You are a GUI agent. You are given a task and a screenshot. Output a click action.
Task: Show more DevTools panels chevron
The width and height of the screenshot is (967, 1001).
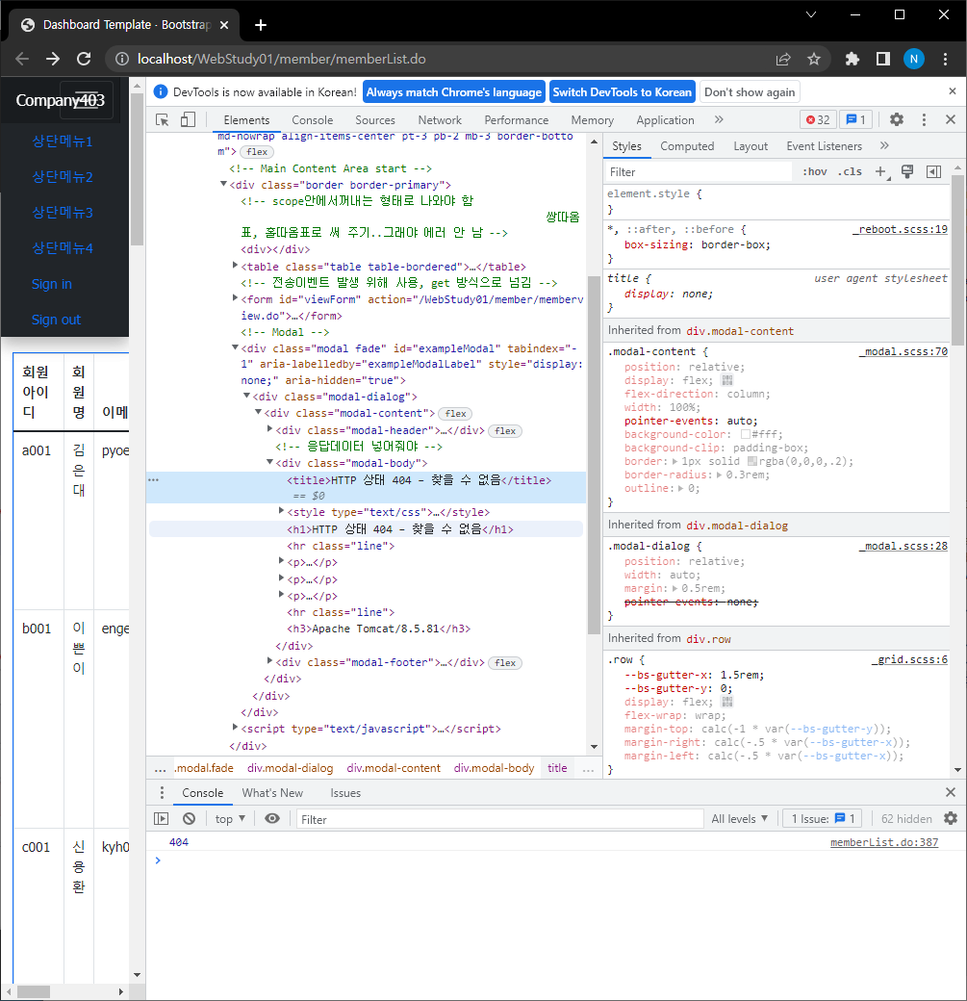point(719,120)
